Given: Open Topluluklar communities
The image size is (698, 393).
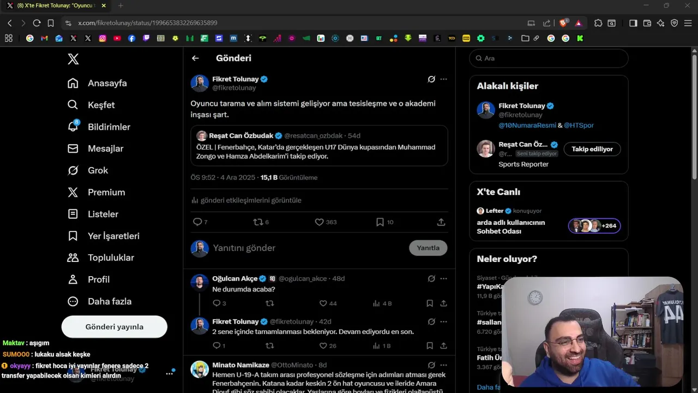Looking at the screenshot, I should pyautogui.click(x=100, y=258).
